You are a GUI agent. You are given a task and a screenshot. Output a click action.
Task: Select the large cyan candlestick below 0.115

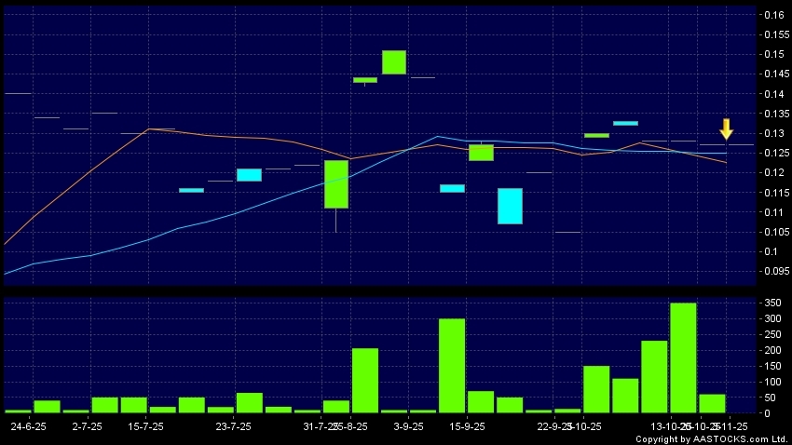coord(510,206)
